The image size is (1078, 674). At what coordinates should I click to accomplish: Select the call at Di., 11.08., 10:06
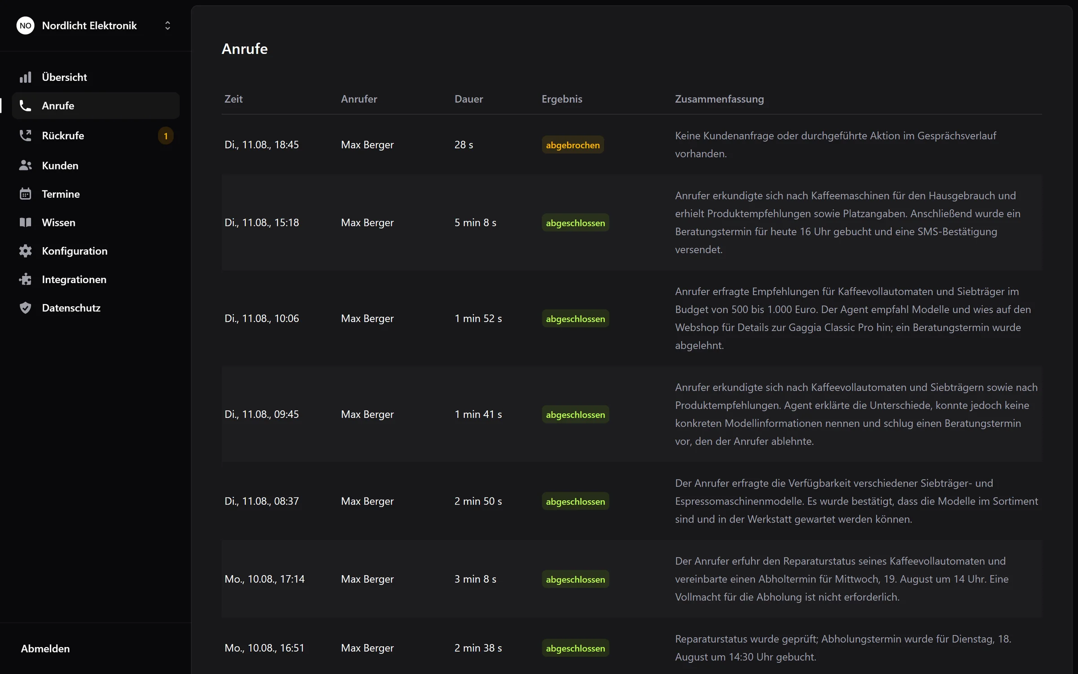(x=632, y=318)
